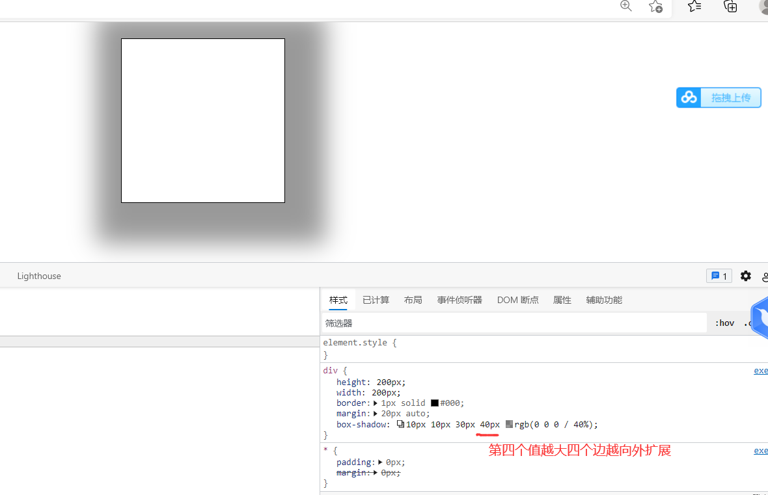Viewport: 768px width, 495px height.
Task: Click the white box on the page
Action: pyautogui.click(x=203, y=120)
